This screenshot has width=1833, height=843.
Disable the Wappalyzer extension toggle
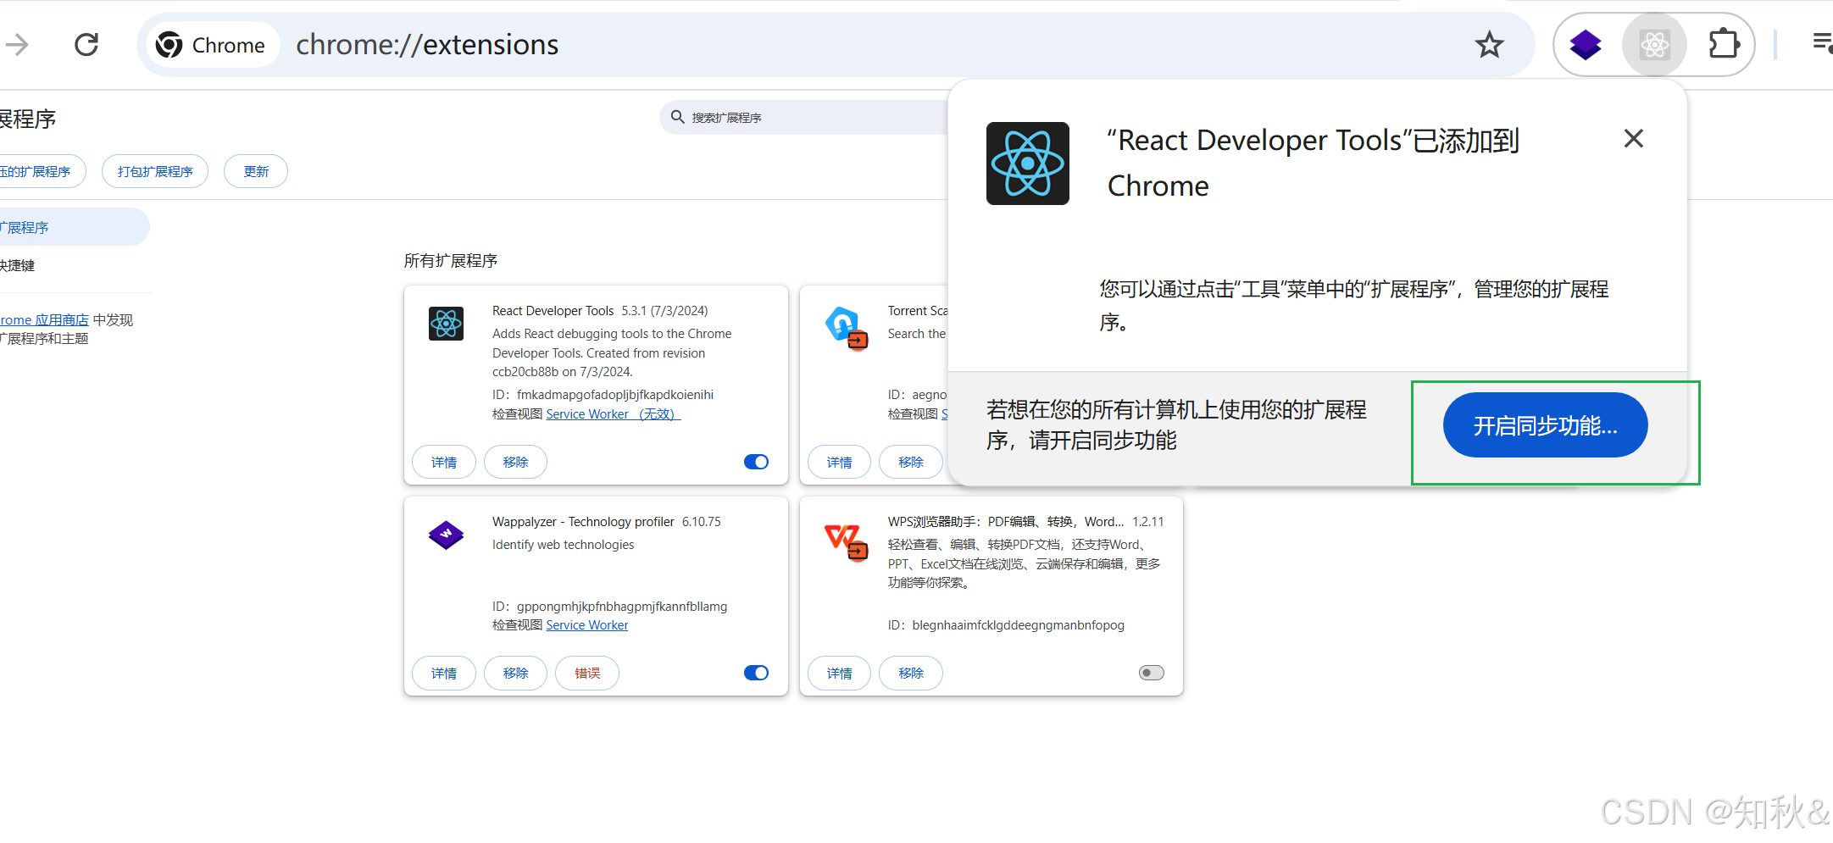(x=756, y=673)
